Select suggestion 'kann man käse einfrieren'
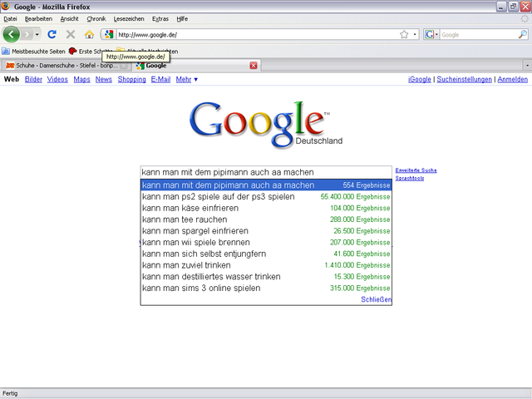 pos(266,208)
